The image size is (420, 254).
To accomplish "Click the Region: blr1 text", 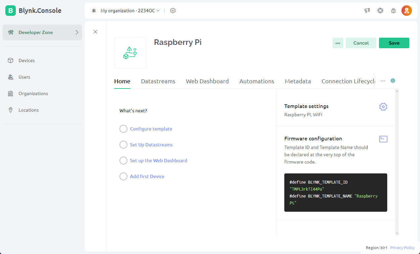I will (x=377, y=247).
